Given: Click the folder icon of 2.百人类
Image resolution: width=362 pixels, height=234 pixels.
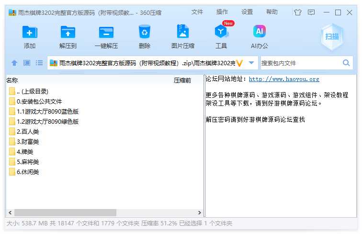Looking at the screenshot, I should coord(12,131).
